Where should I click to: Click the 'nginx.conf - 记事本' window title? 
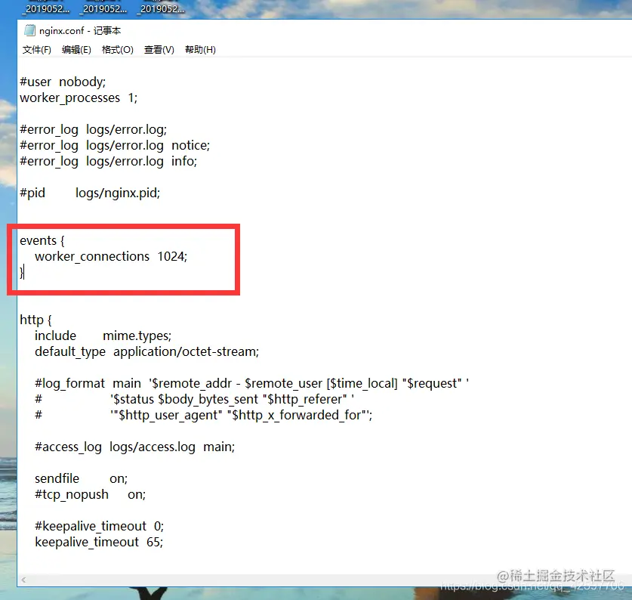pos(80,31)
